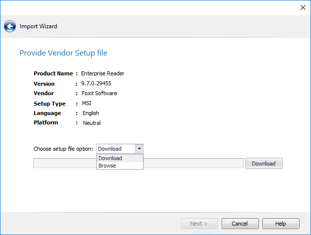
Task: Click the Next > button
Action: pos(199,224)
